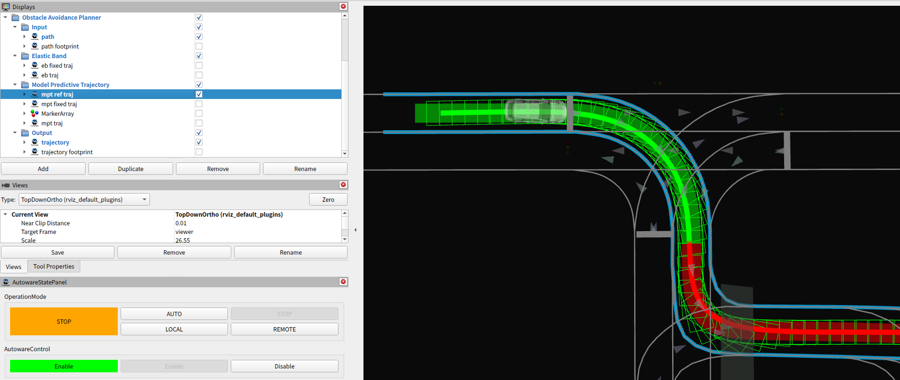Click the path footprint display icon
Image resolution: width=900 pixels, height=380 pixels.
click(35, 46)
